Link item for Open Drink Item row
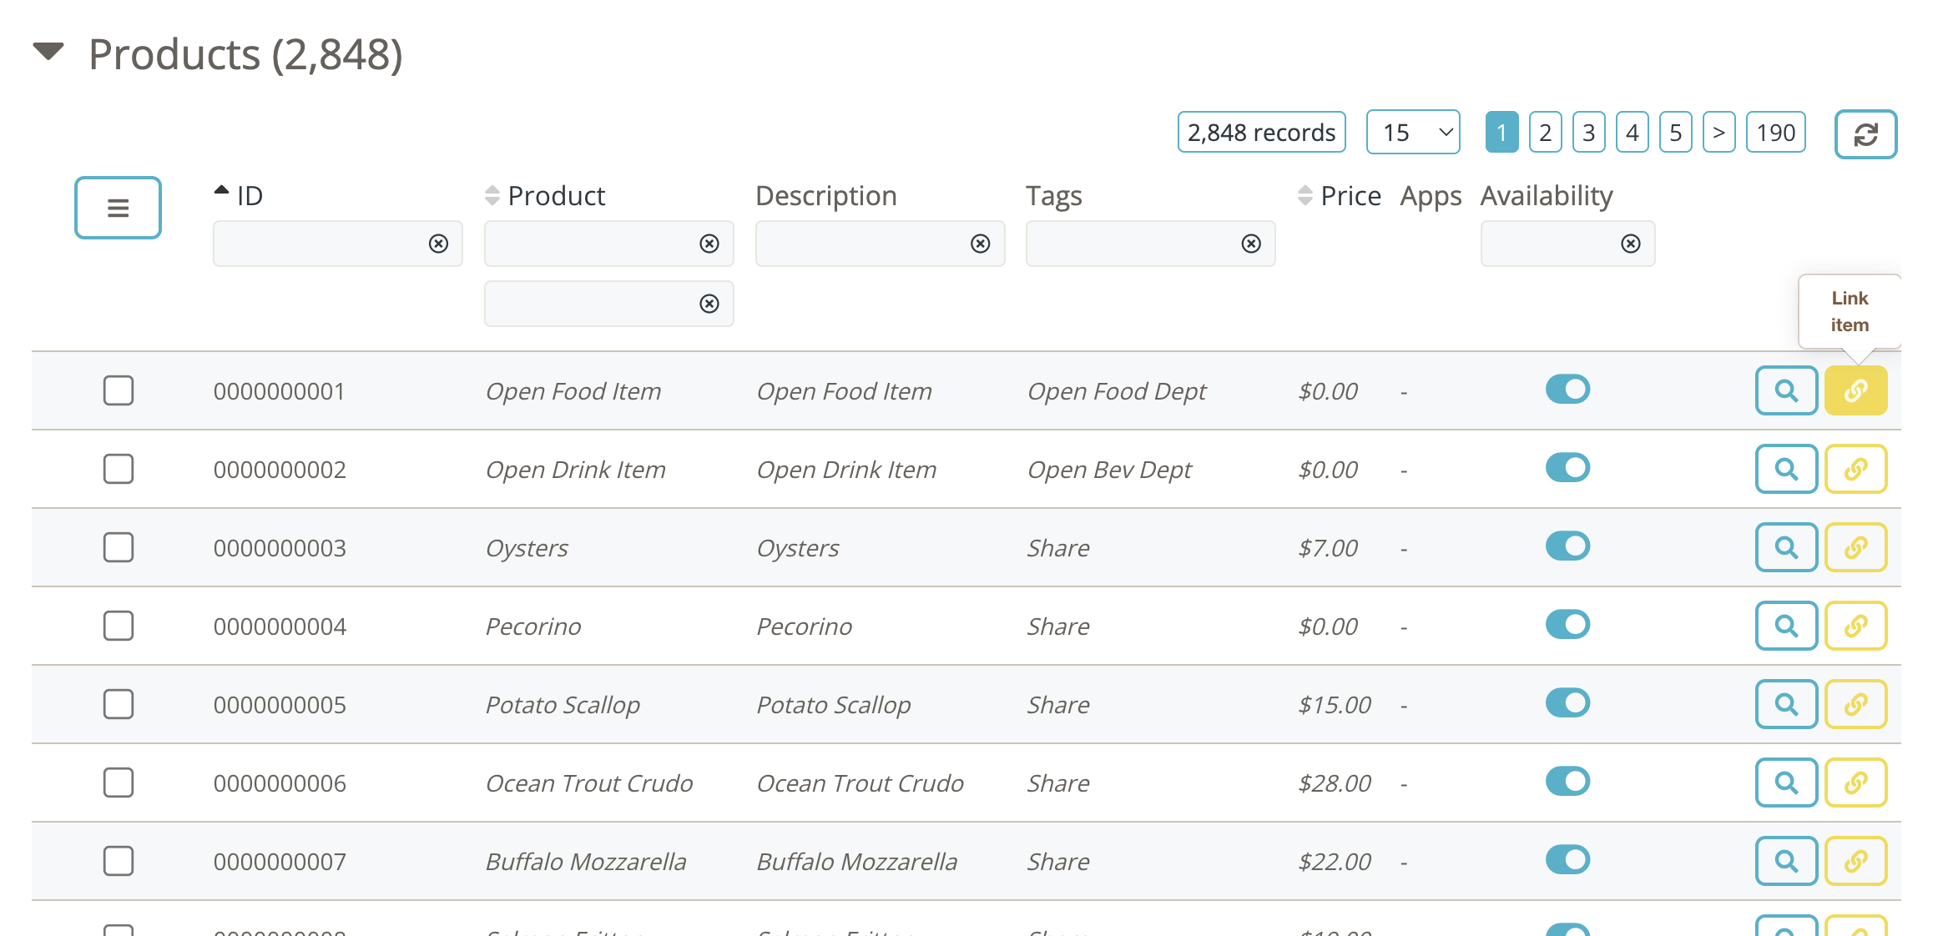This screenshot has width=1948, height=936. (x=1855, y=469)
